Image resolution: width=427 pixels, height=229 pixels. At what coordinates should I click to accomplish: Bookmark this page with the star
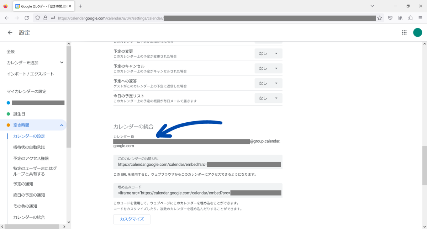380,18
